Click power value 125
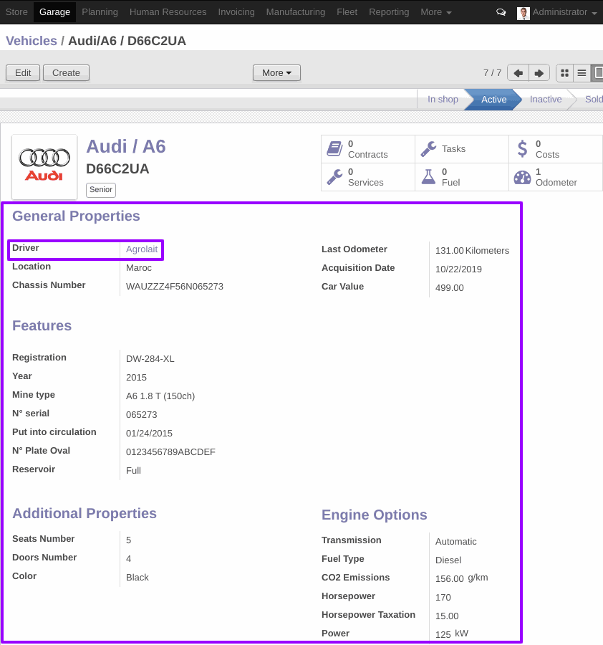 [x=443, y=635]
